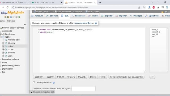Reload the navigation panel green icon

point(19,17)
